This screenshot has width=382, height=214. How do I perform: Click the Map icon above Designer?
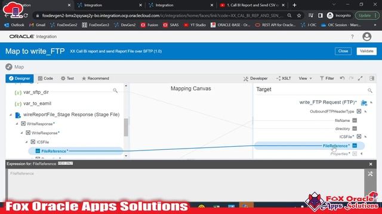click(9, 67)
